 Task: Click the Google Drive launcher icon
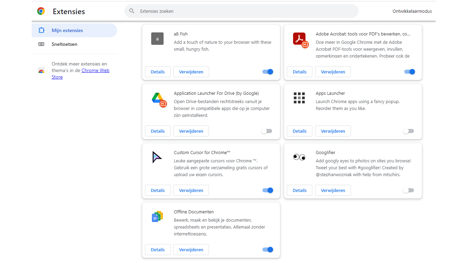pyautogui.click(x=158, y=99)
